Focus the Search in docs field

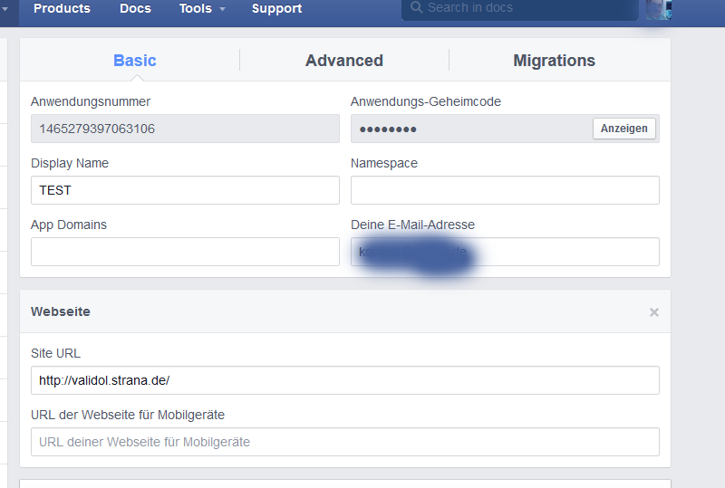click(x=526, y=8)
